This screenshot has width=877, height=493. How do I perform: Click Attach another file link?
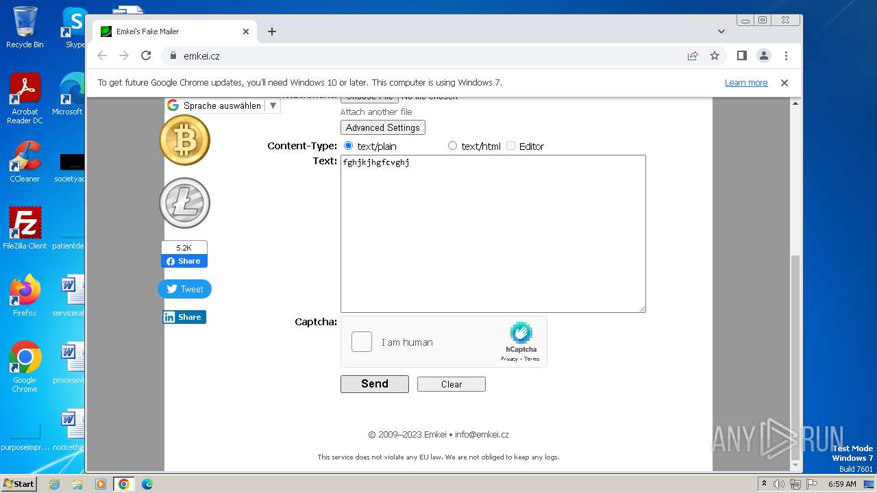[376, 112]
